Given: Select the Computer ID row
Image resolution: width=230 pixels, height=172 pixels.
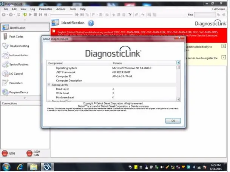Looking at the screenshot, I should [x=111, y=76].
